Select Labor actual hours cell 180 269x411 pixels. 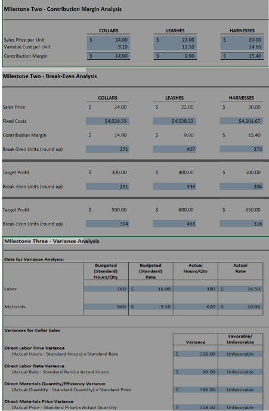tap(196, 289)
